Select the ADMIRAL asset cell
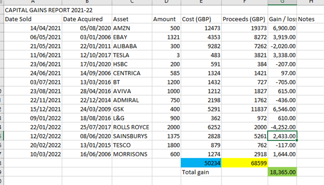The height and width of the screenshot is (185, 324). click(132, 100)
